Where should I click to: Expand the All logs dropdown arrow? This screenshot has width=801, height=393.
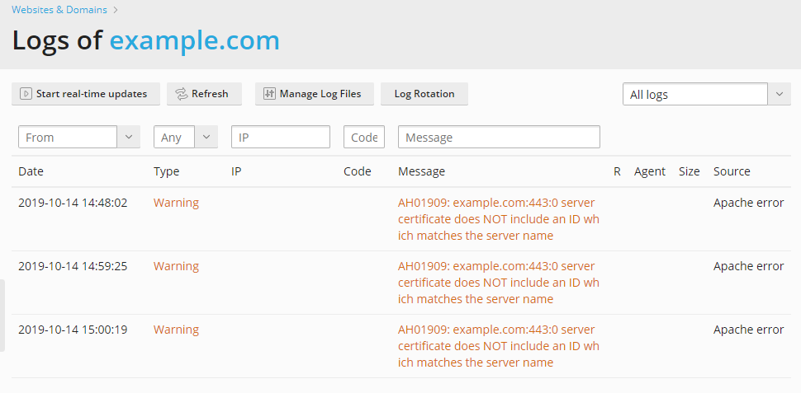click(x=780, y=95)
